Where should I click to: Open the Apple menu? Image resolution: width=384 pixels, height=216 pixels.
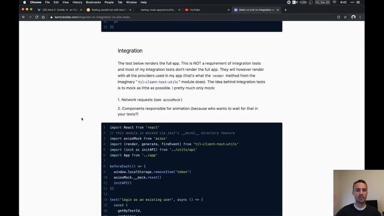click(x=25, y=2)
